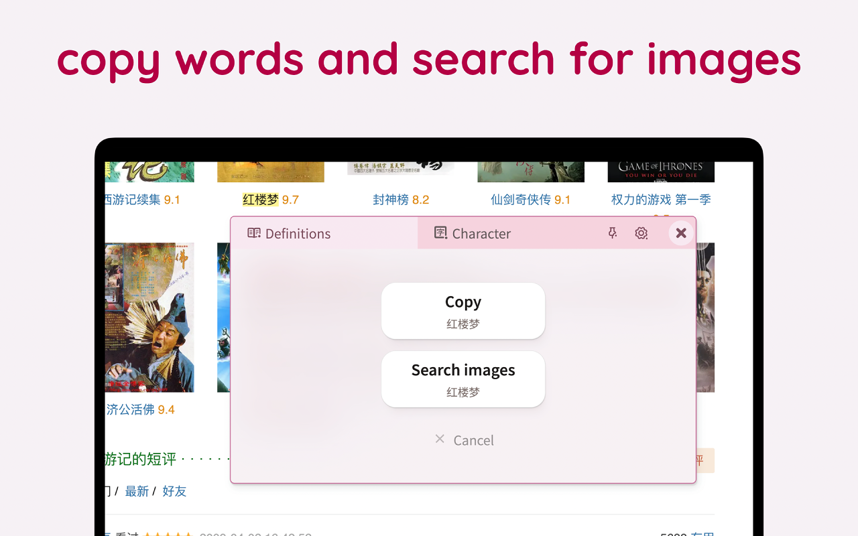Open the 济公活佛 link
The image size is (858, 536).
click(130, 409)
